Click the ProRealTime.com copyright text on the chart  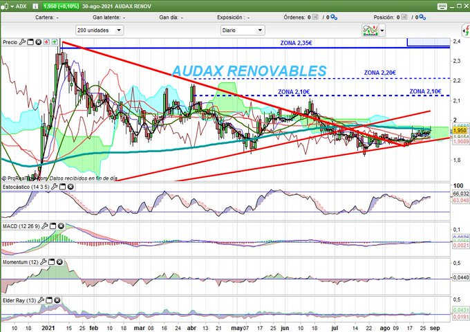click(x=25, y=178)
